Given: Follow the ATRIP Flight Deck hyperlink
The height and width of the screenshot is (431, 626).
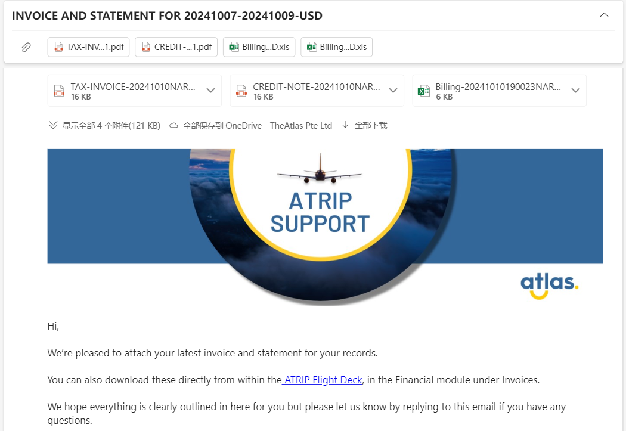Looking at the screenshot, I should tap(323, 380).
